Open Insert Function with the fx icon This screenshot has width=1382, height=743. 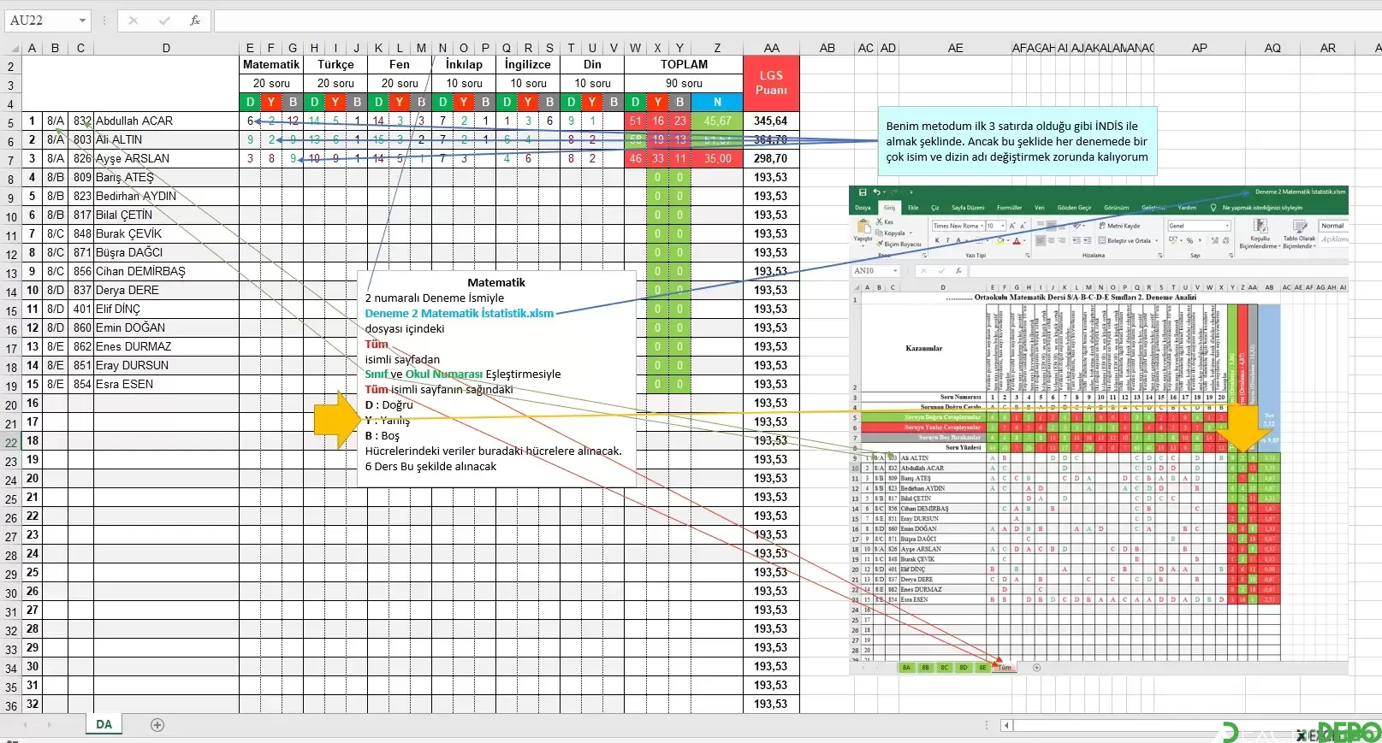click(x=195, y=21)
